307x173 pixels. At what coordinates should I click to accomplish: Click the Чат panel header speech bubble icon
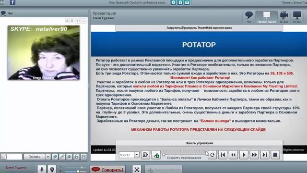(x=3, y=13)
